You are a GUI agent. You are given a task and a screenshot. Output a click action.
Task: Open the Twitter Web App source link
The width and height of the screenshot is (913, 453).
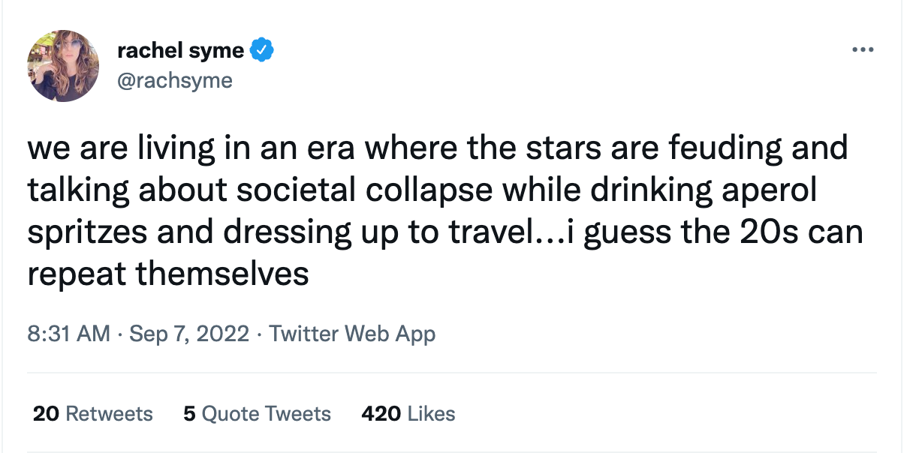point(352,334)
